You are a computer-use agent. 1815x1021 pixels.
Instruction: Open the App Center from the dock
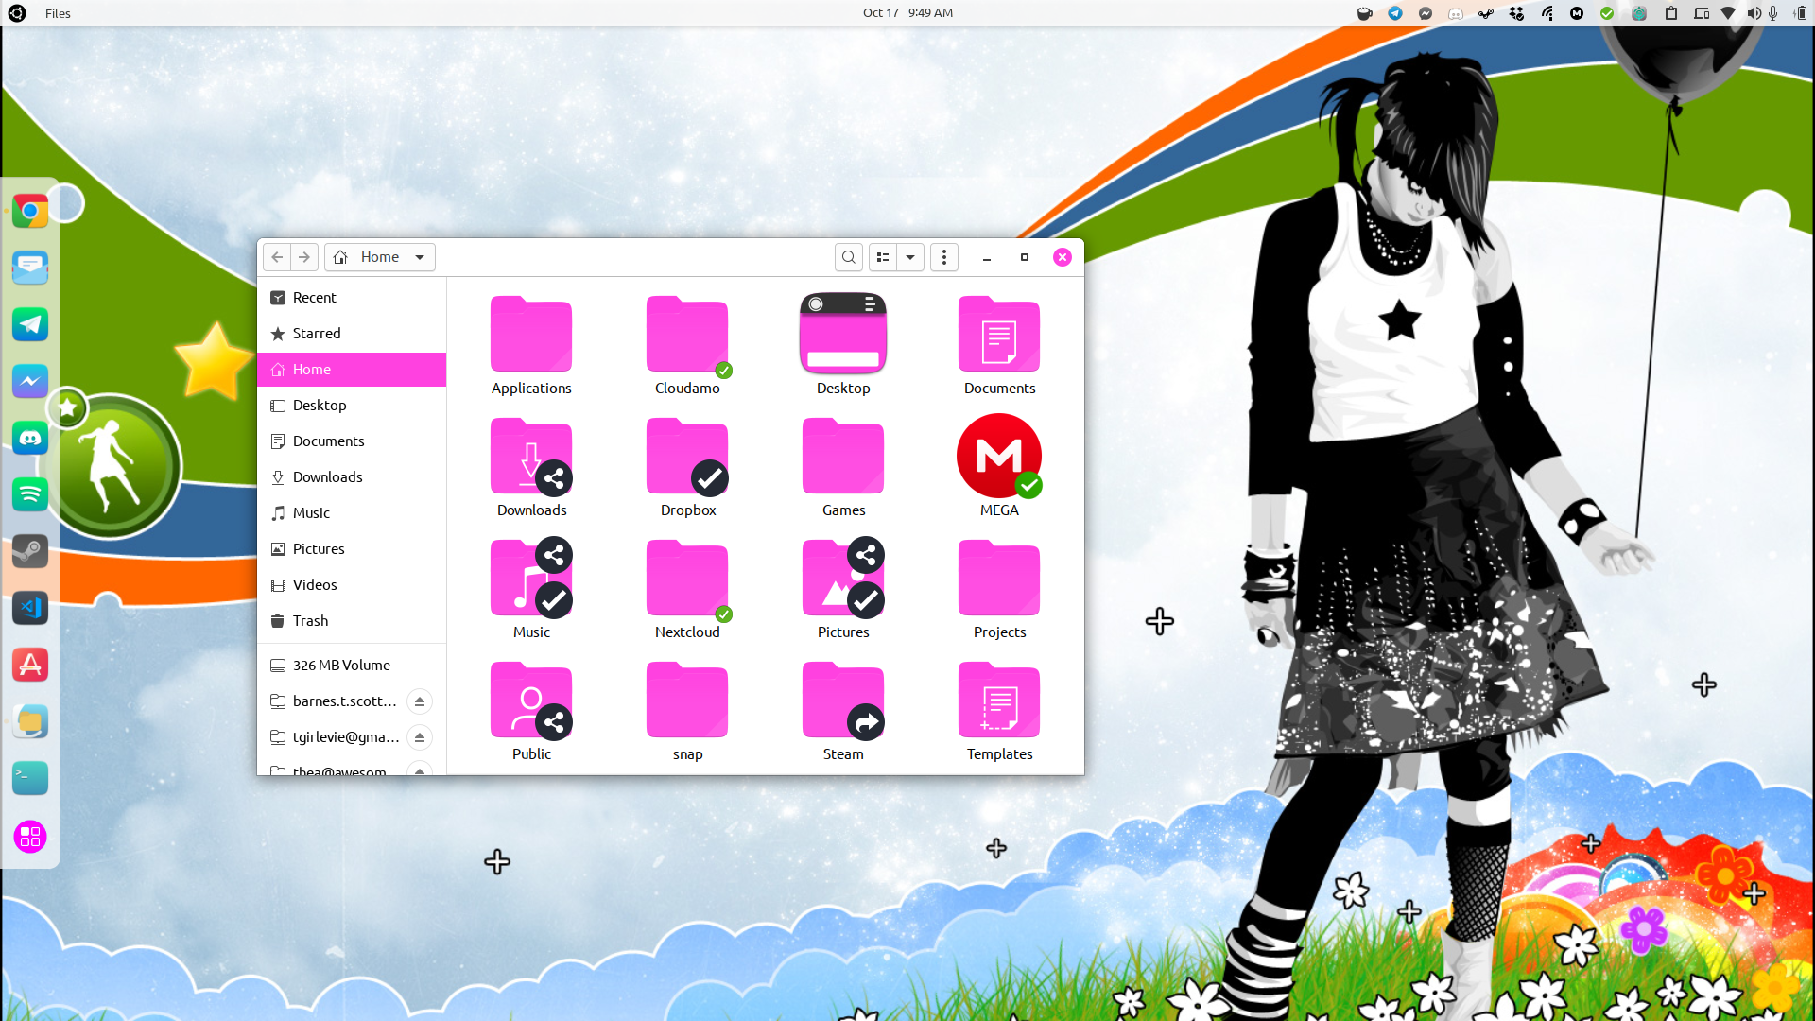pyautogui.click(x=30, y=665)
